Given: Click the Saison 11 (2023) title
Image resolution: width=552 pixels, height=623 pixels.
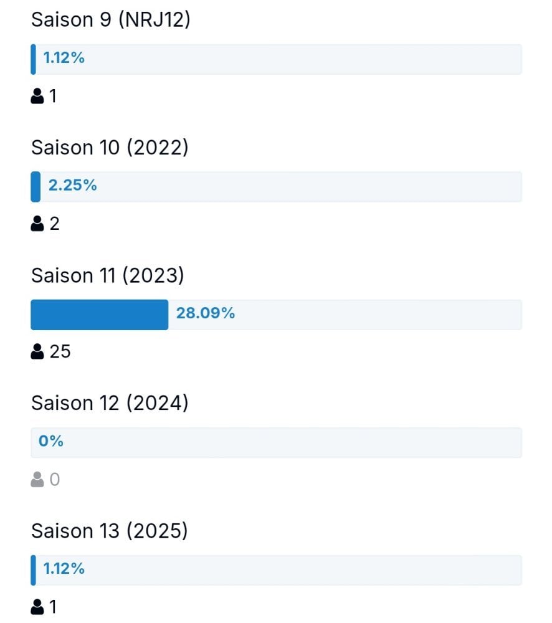Looking at the screenshot, I should coord(108,276).
